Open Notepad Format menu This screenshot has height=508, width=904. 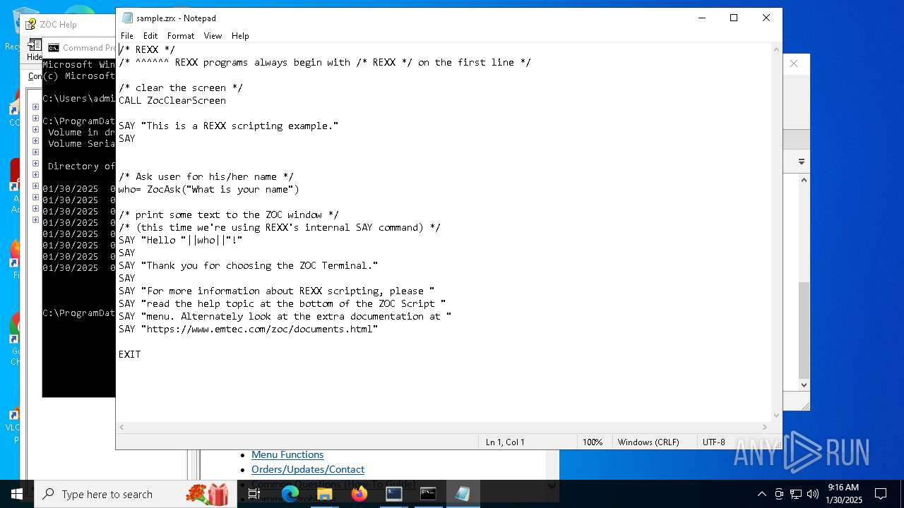tap(181, 36)
